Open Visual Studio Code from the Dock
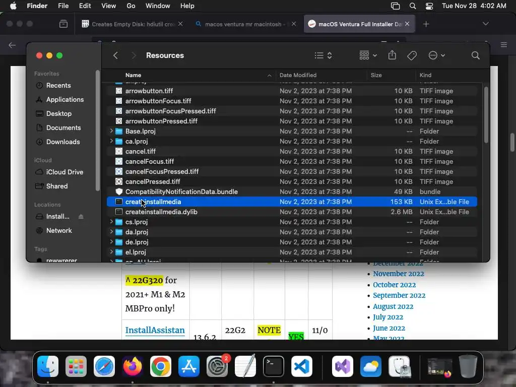Viewport: 516px width, 387px height. pyautogui.click(x=302, y=366)
